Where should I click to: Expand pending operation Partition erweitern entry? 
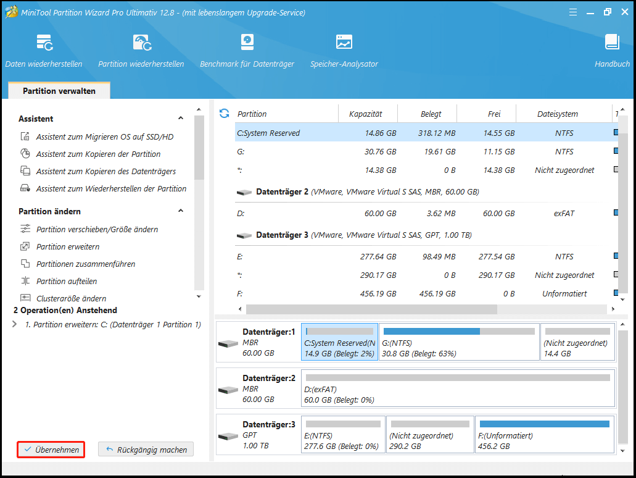14,324
